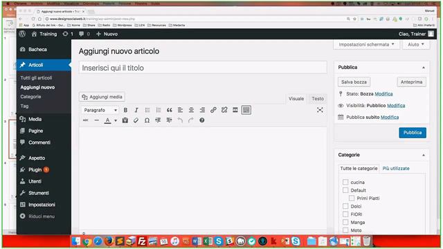Insert a numbered list
The width and height of the screenshot is (443, 249).
coord(159,110)
